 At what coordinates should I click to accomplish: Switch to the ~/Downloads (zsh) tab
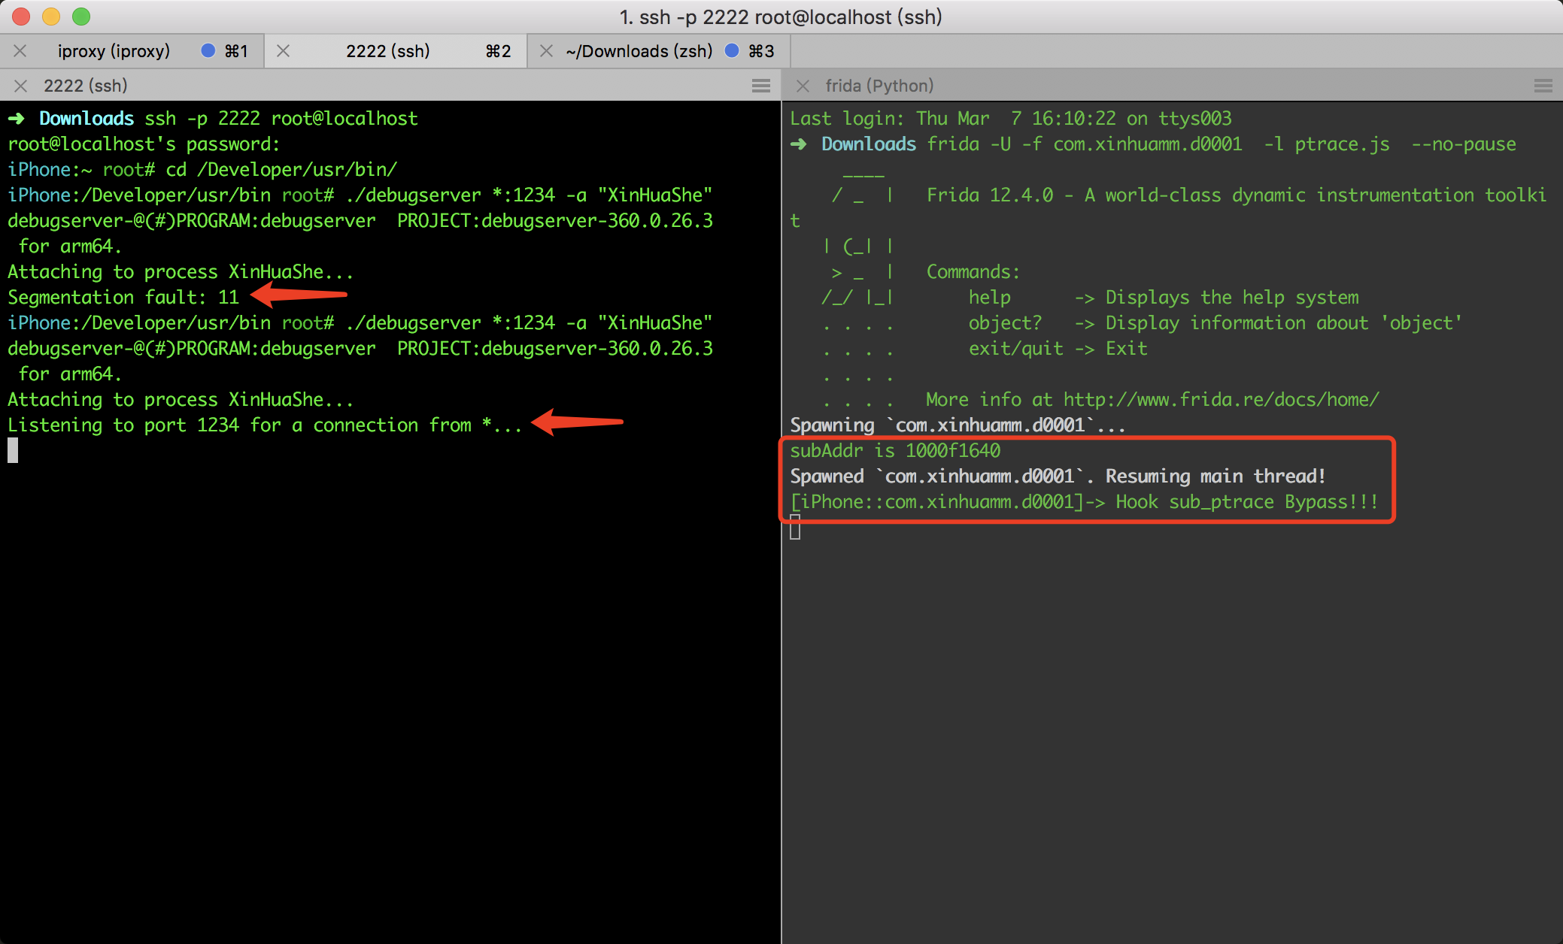tap(639, 51)
